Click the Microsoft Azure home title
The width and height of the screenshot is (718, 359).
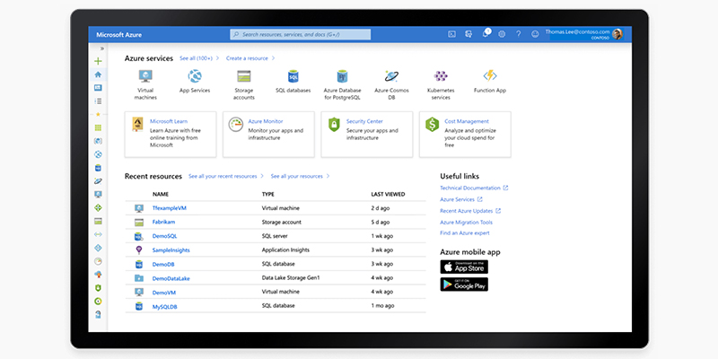(x=119, y=35)
